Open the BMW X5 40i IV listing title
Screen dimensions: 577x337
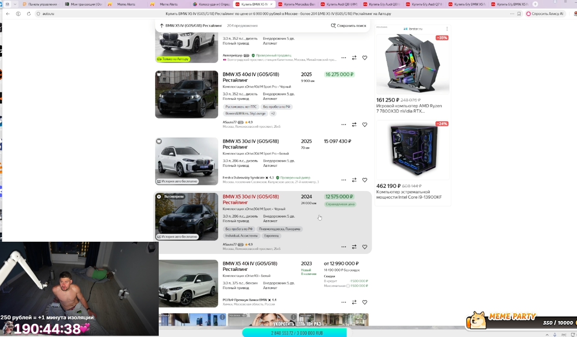[250, 266]
